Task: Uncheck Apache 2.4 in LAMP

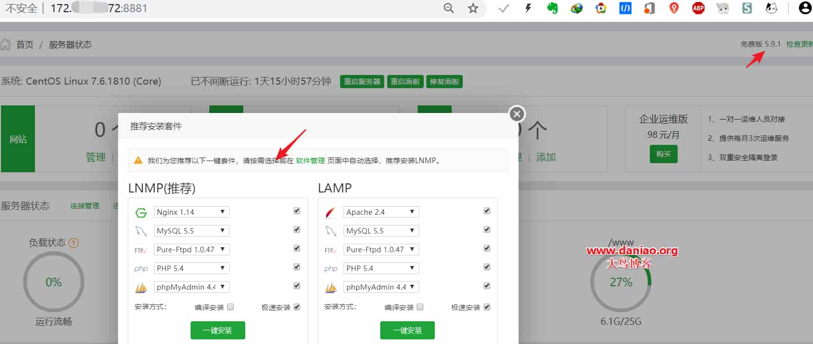Action: click(x=487, y=211)
